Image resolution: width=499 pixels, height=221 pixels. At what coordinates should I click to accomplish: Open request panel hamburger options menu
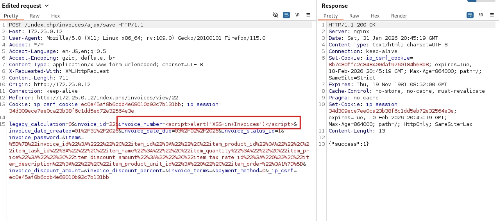tap(308, 15)
